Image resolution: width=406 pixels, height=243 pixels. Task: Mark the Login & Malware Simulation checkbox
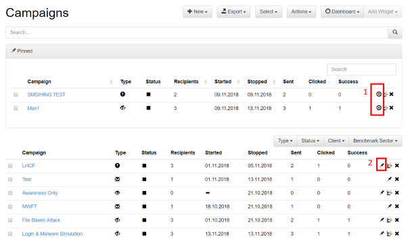coord(10,234)
